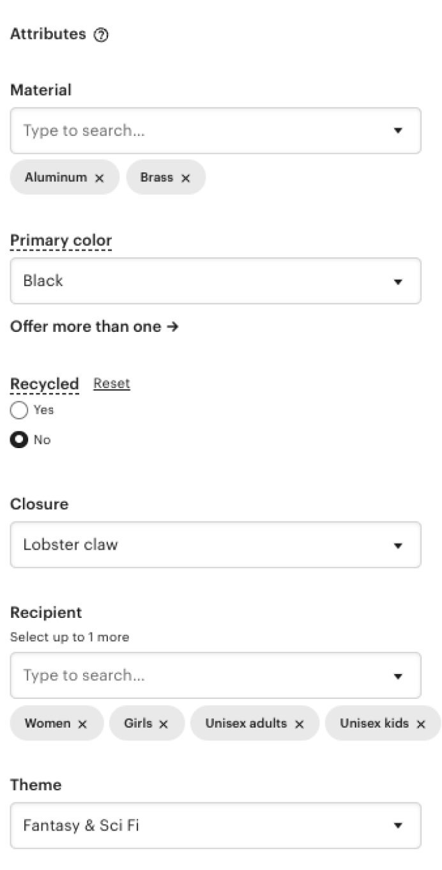Viewport: 442px width, 870px height.
Task: Remove the Aluminum material chip
Action: 99,177
